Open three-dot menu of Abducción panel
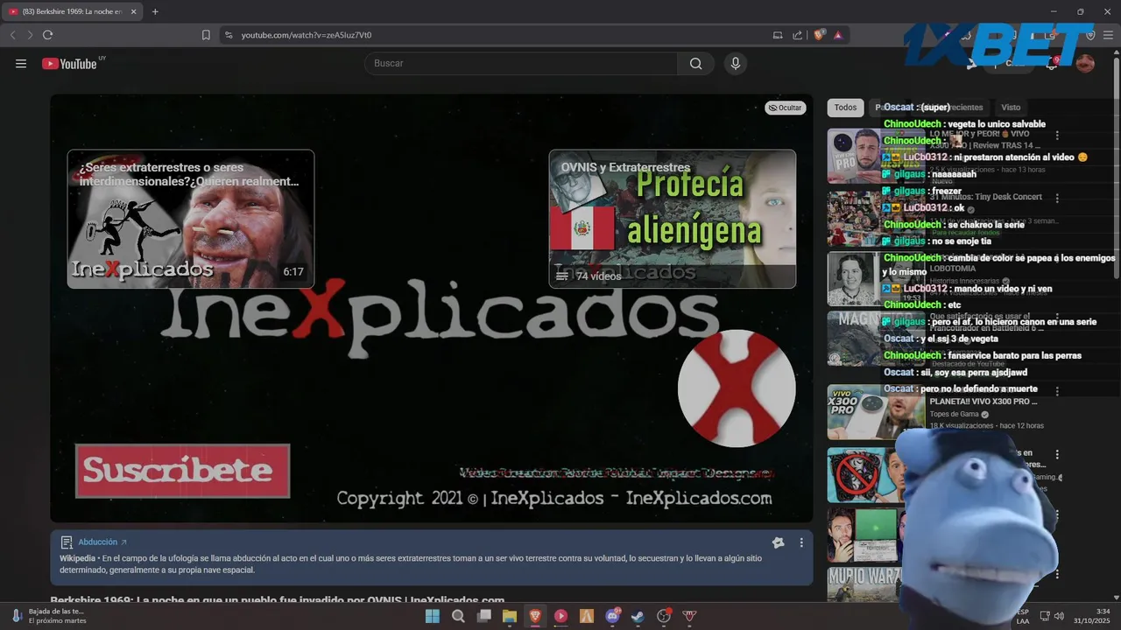1121x630 pixels. click(x=800, y=542)
